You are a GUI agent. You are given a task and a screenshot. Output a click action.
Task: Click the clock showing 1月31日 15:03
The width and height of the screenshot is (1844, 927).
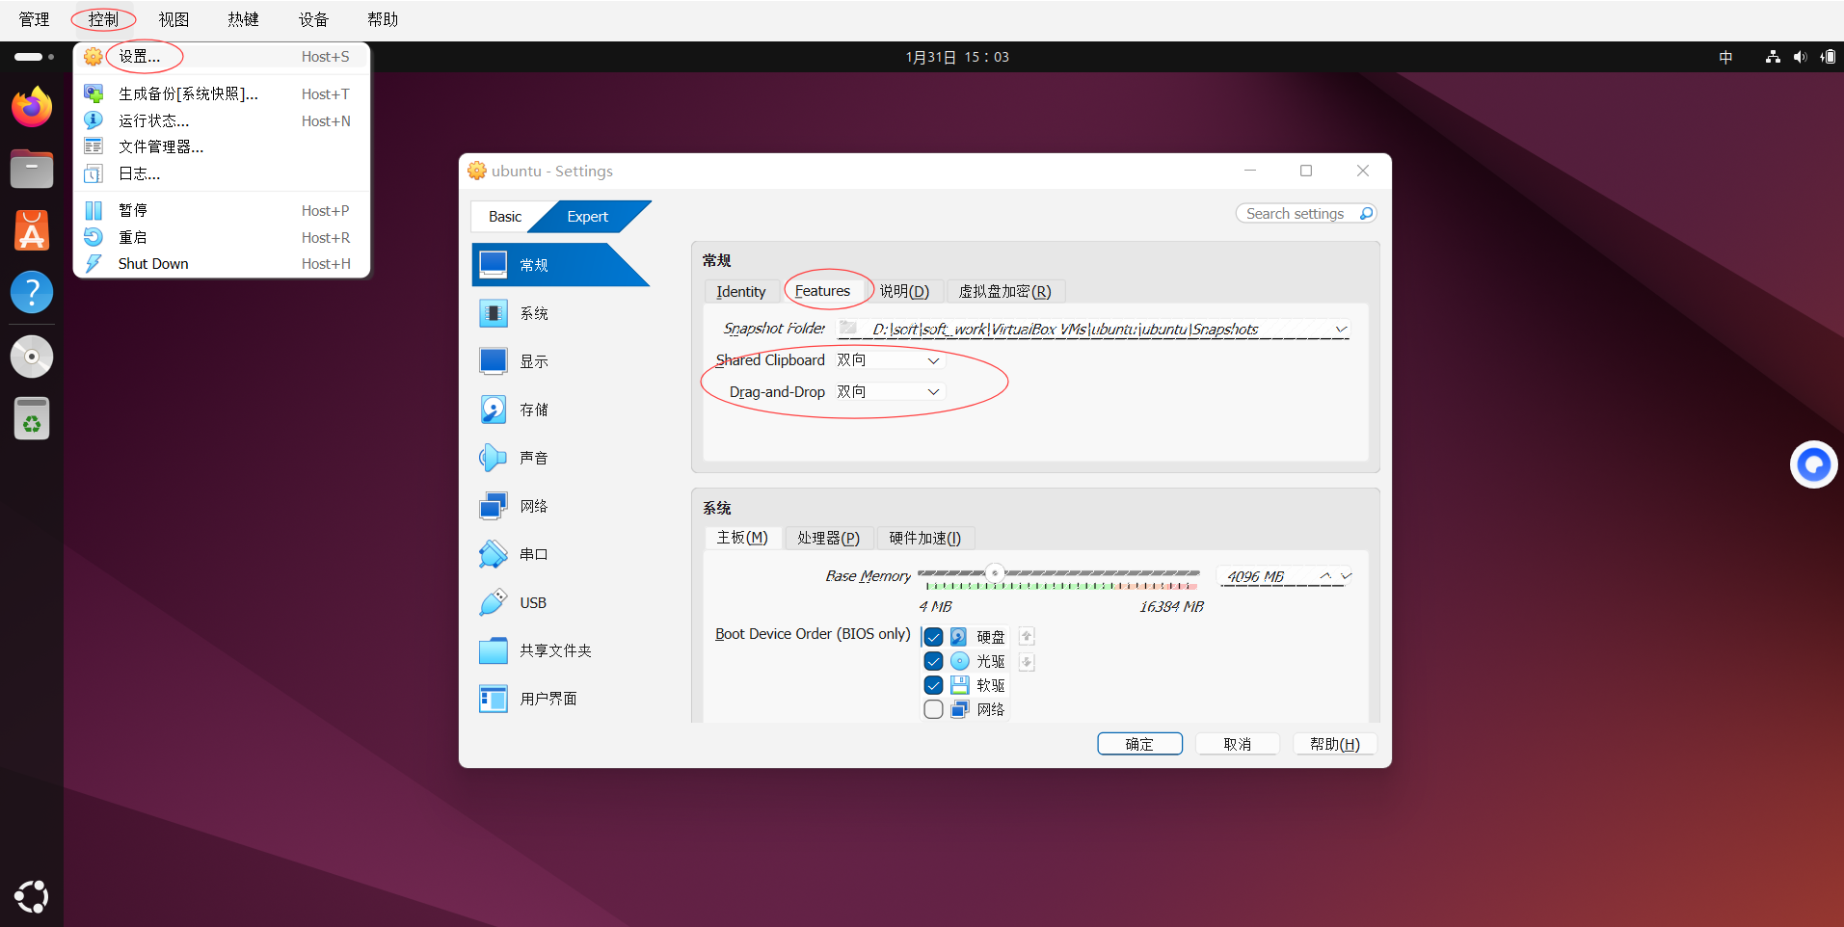957,57
